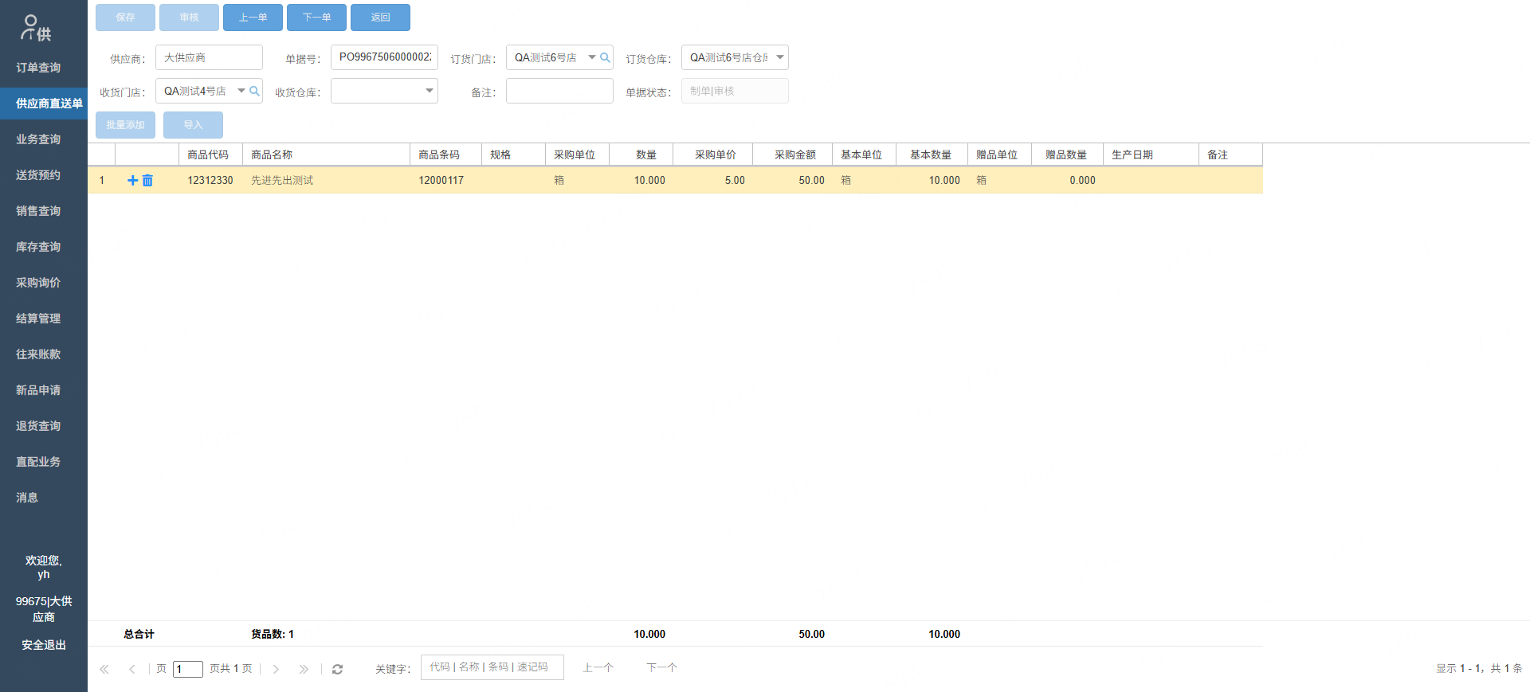Screen dimensions: 1530x692
Task: Jump to the last page arrow
Action: [x=304, y=669]
